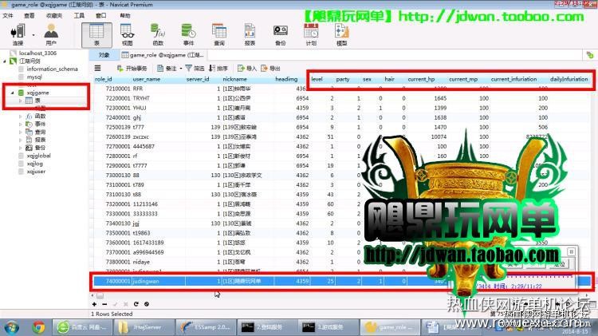Switch to the game_role @xqjgame tab

pyautogui.click(x=163, y=55)
